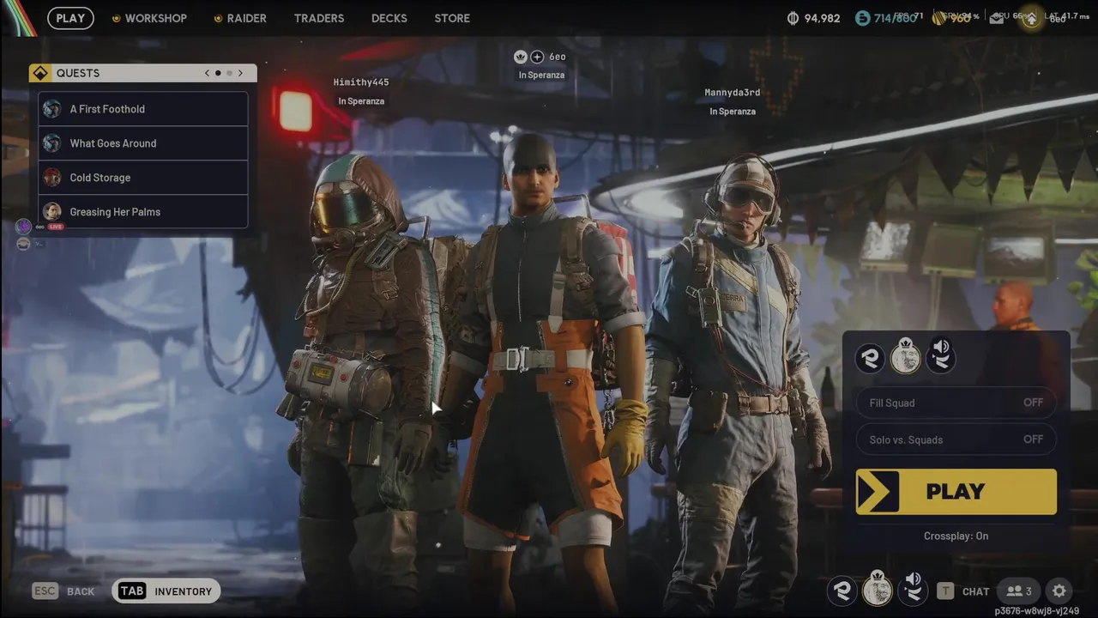Click first squad member emblem in play panel

pyautogui.click(x=870, y=358)
